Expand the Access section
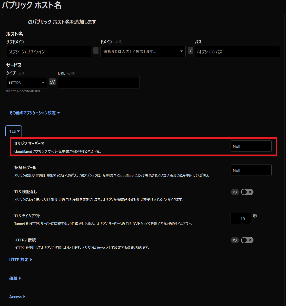The image size is (286, 306). point(17,297)
